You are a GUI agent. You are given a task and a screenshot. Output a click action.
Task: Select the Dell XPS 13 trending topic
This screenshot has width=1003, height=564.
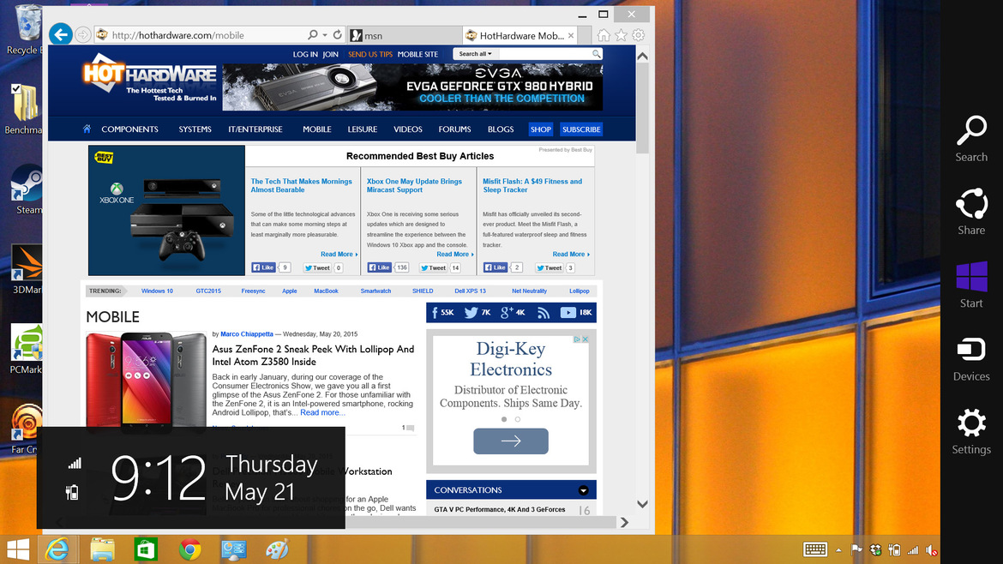(x=470, y=291)
